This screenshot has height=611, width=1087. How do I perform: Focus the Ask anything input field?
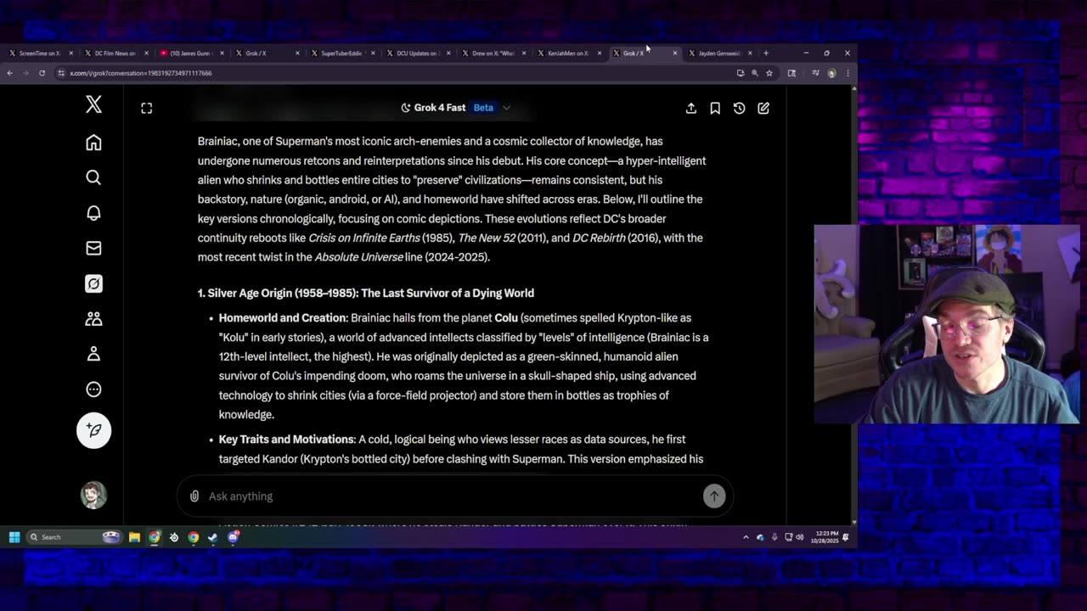(x=450, y=496)
